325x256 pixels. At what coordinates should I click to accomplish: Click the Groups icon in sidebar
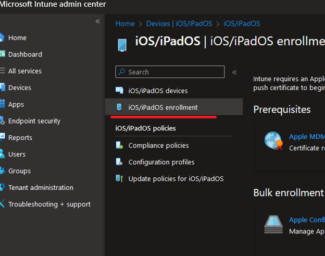(3, 170)
